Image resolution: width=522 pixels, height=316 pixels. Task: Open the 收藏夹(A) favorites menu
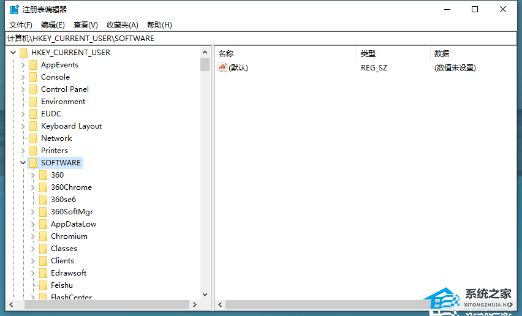[x=123, y=25]
